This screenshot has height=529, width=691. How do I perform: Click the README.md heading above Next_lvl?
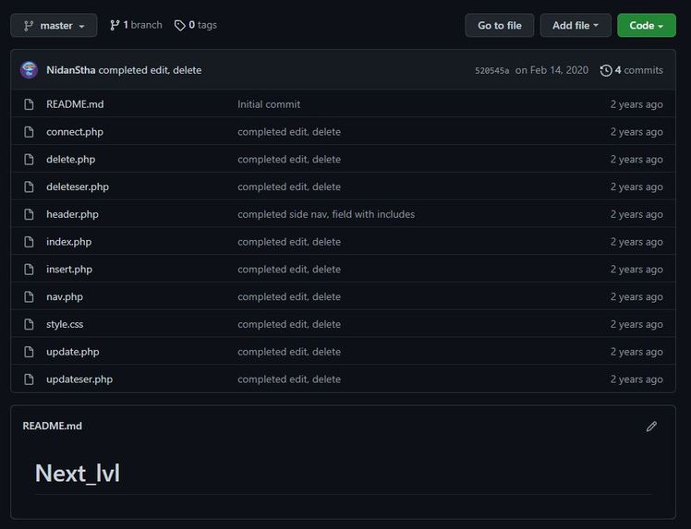click(52, 426)
